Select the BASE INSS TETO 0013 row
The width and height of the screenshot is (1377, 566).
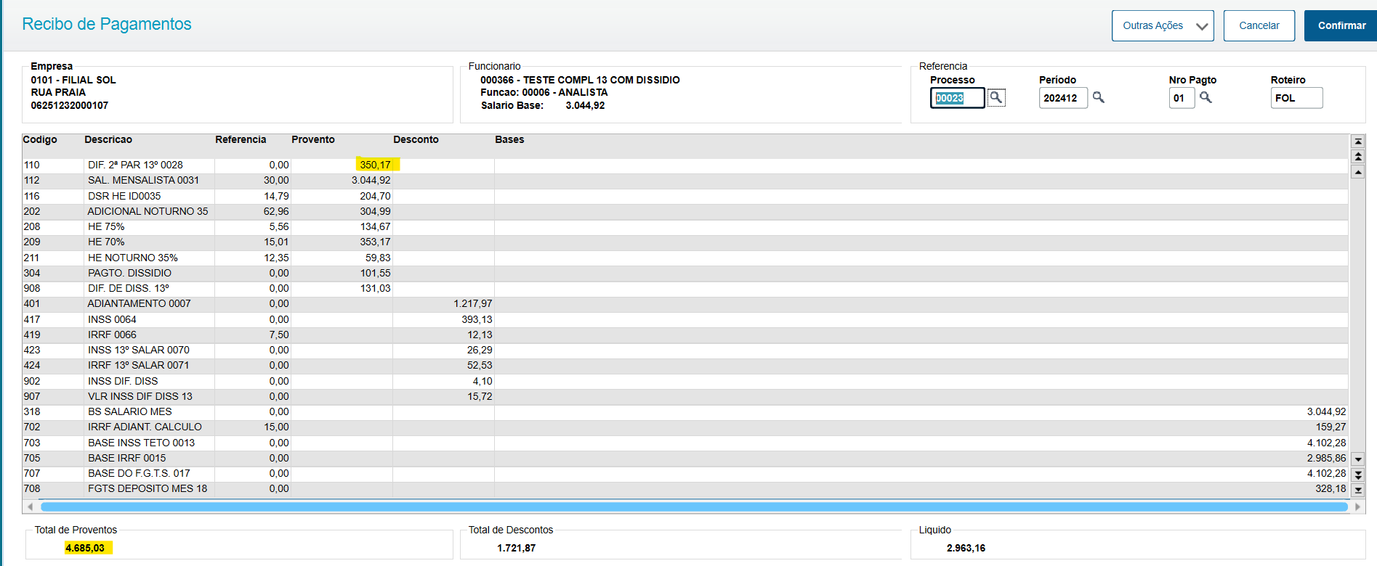pos(685,443)
